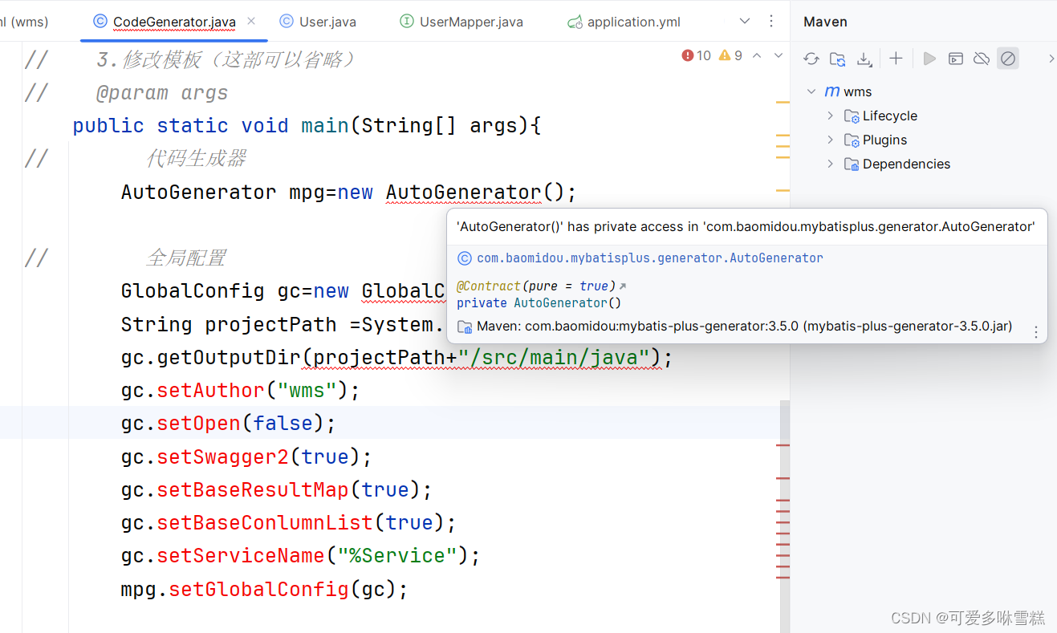Click the 'GlobalConfig gc=new' declaration
The width and height of the screenshot is (1057, 633).
[235, 291]
